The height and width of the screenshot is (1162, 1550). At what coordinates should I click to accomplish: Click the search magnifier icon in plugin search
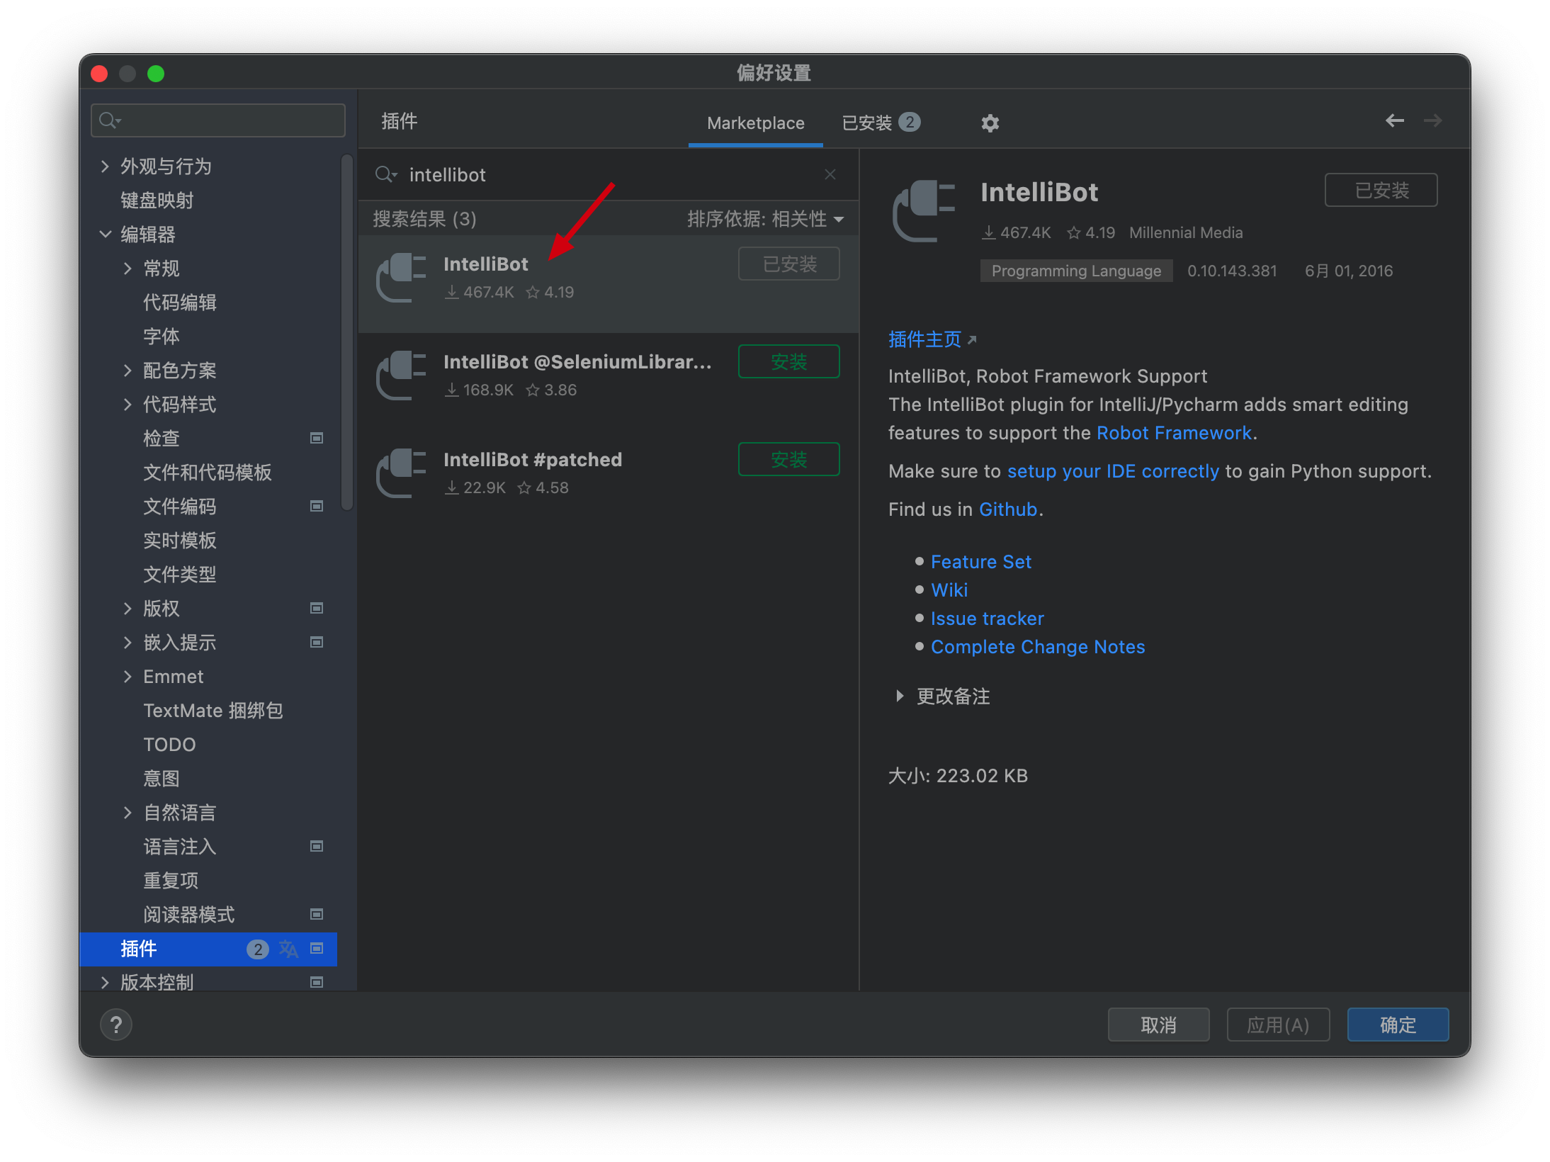(x=386, y=174)
